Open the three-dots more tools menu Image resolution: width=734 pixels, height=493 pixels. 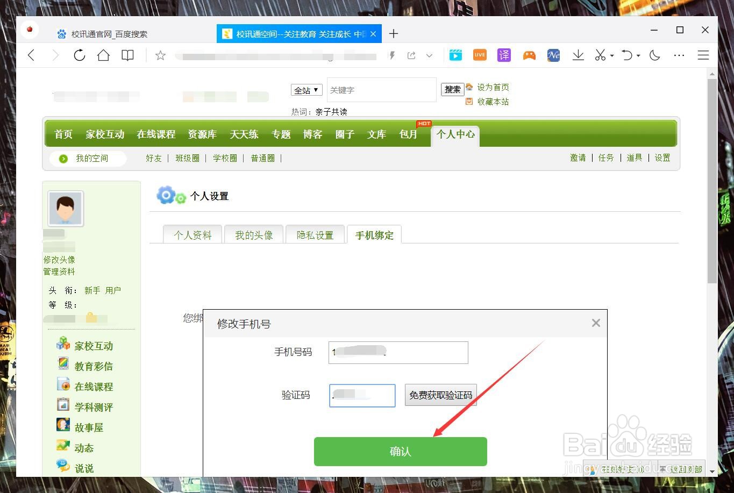point(679,55)
